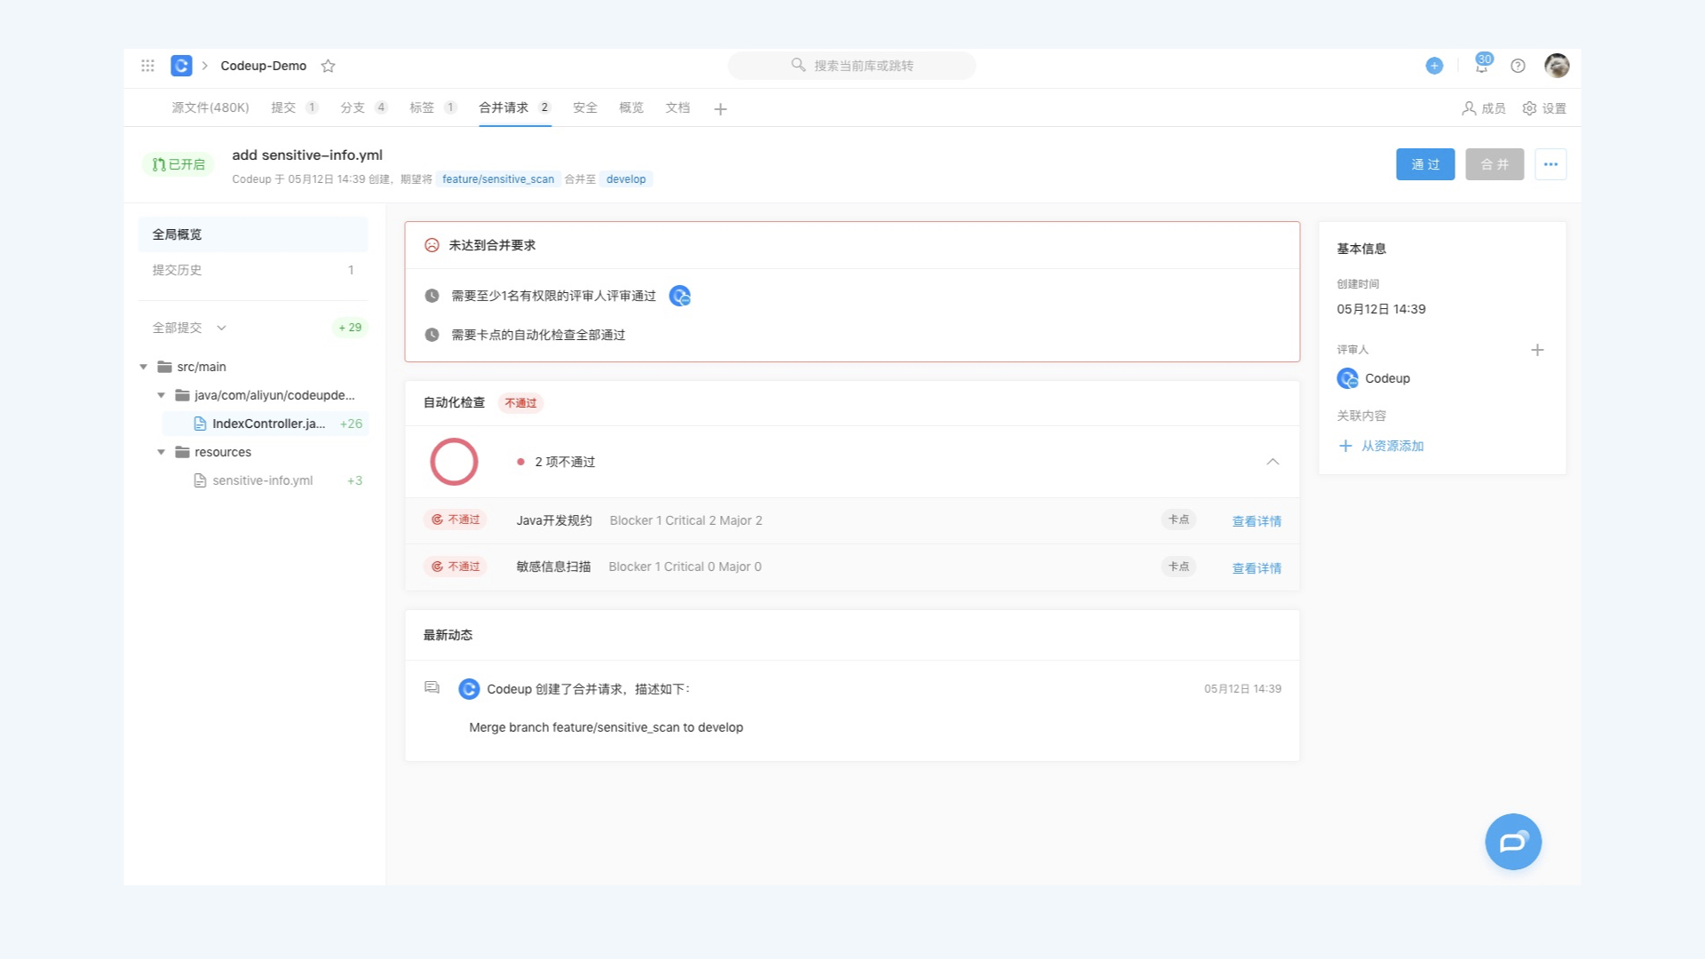Click the Codeup reviewer avatar
The image size is (1705, 959).
click(1347, 378)
